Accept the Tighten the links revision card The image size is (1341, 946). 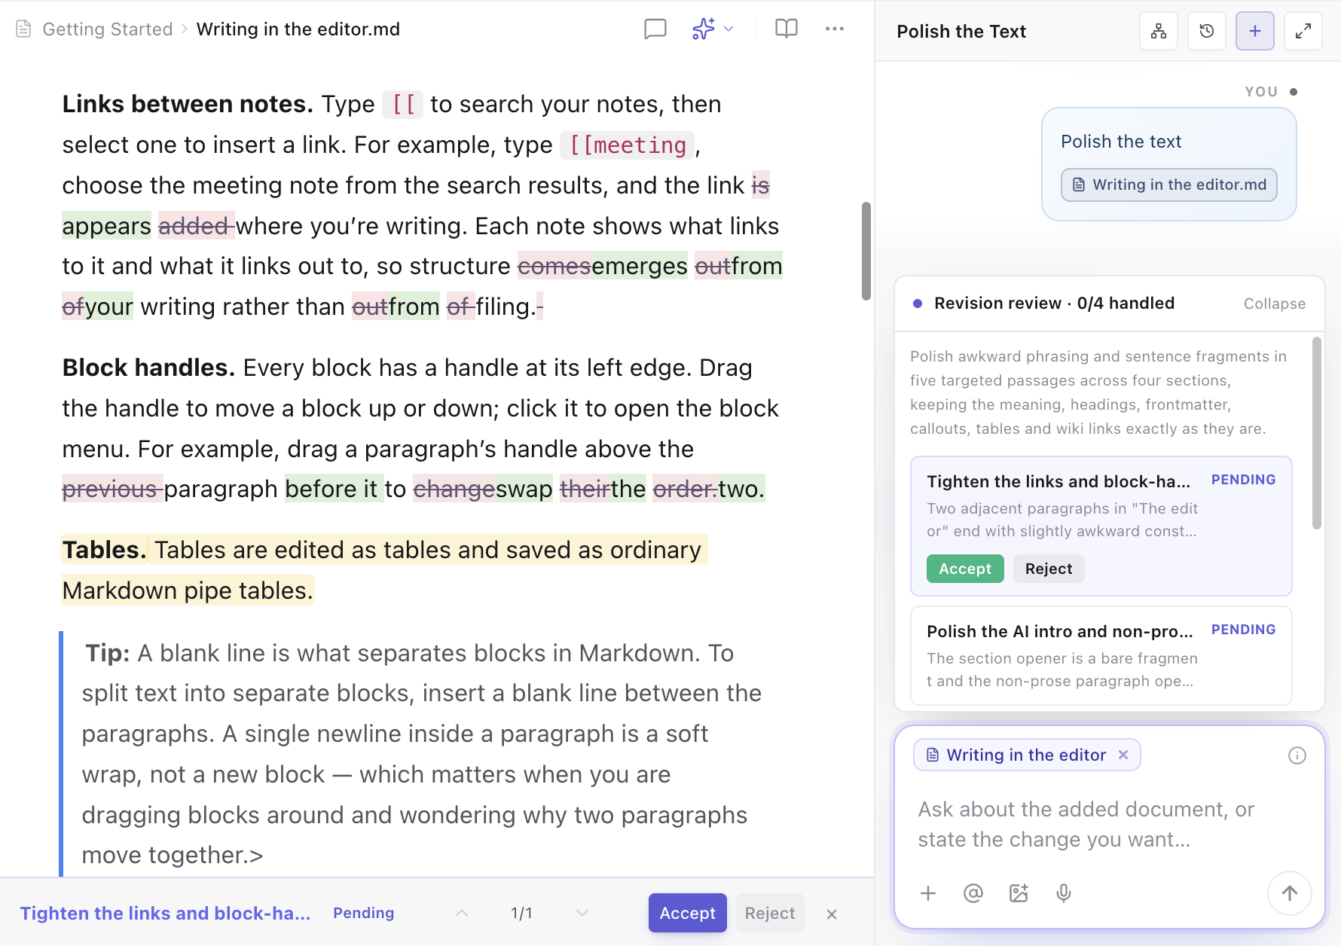point(965,569)
